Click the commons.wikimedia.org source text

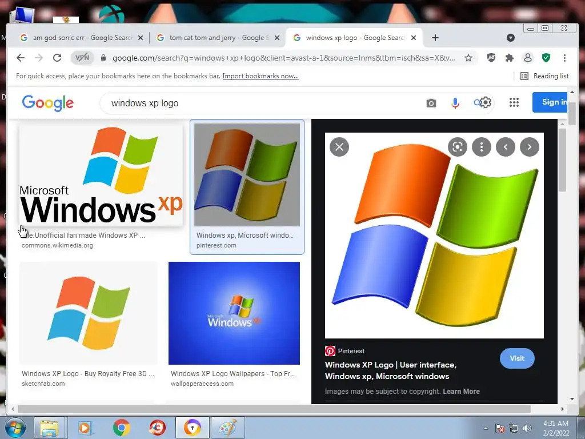click(57, 245)
